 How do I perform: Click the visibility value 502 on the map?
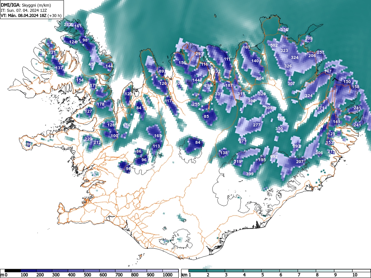(274, 45)
